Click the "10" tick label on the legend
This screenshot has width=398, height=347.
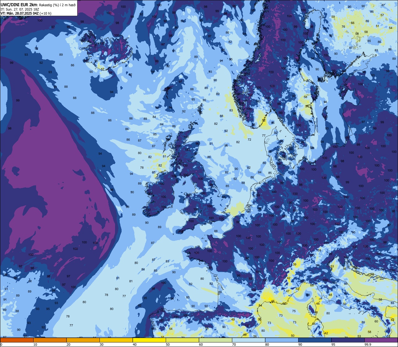click(35, 345)
